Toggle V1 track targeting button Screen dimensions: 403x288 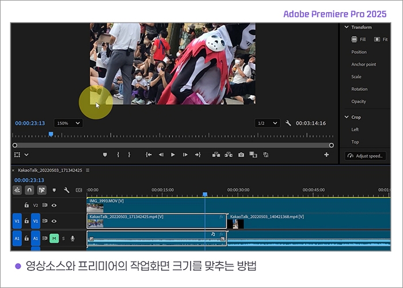coord(36,221)
